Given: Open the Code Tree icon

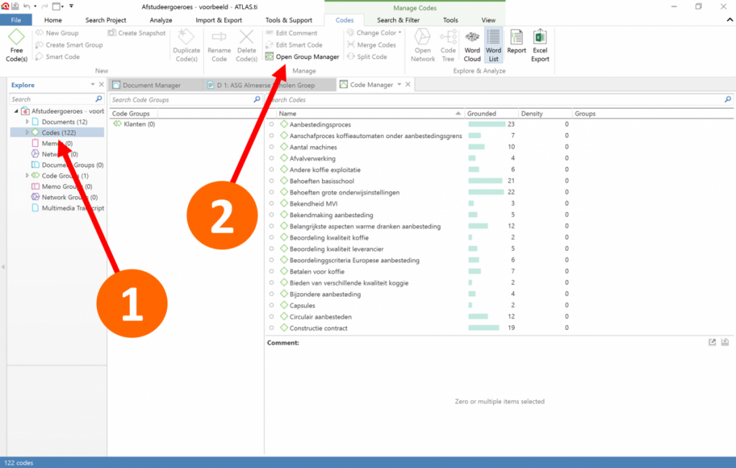Looking at the screenshot, I should click(x=448, y=45).
